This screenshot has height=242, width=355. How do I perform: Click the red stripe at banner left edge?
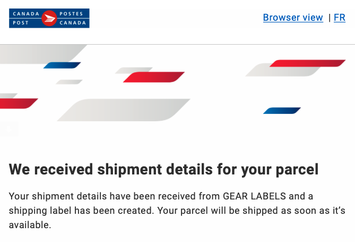click(x=19, y=103)
